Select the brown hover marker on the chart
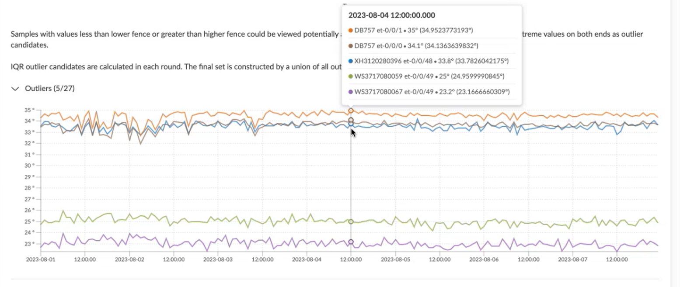 [x=351, y=120]
